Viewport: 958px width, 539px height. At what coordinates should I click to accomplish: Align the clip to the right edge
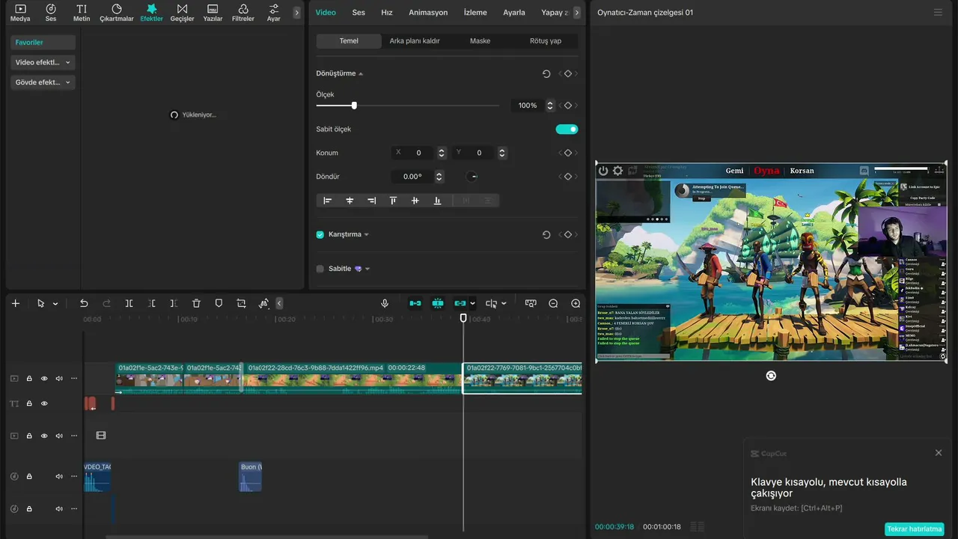[x=371, y=201]
